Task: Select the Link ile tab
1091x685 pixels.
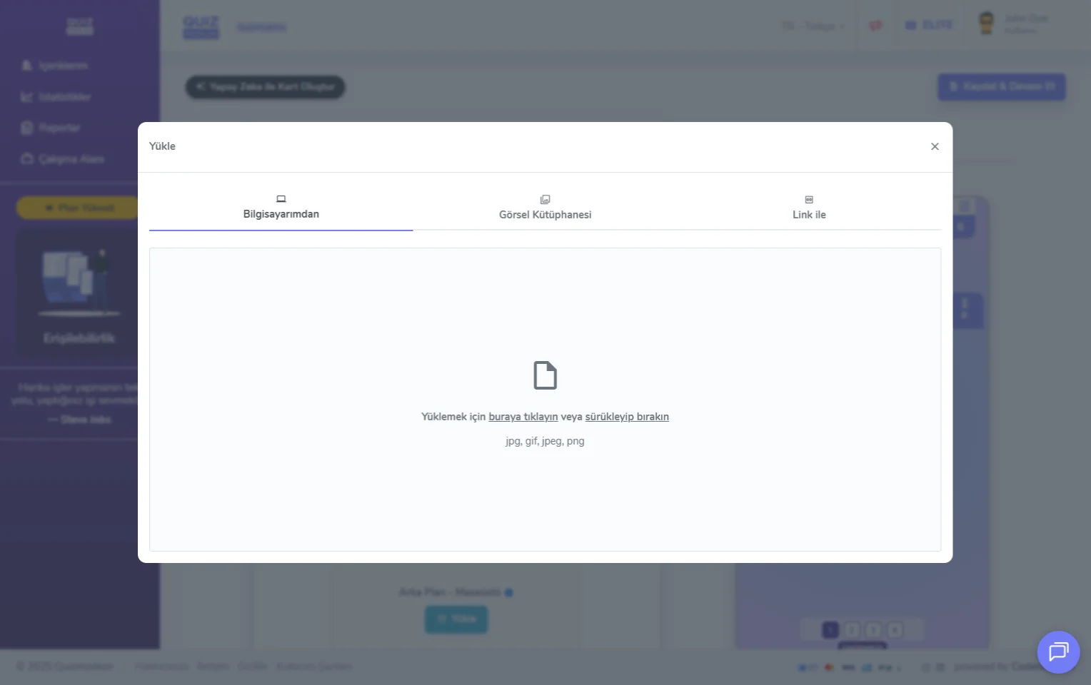Action: coord(808,215)
